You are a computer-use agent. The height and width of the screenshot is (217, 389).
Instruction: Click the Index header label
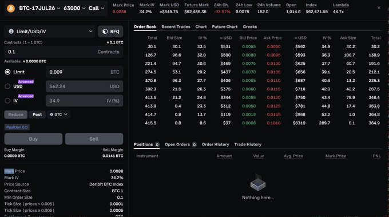pyautogui.click(x=311, y=5)
